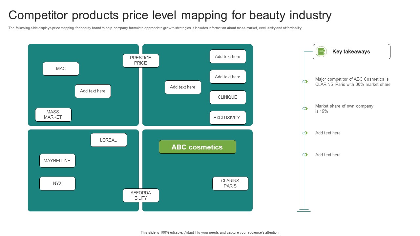Click the 'Market share of own company' text

pyautogui.click(x=344, y=108)
